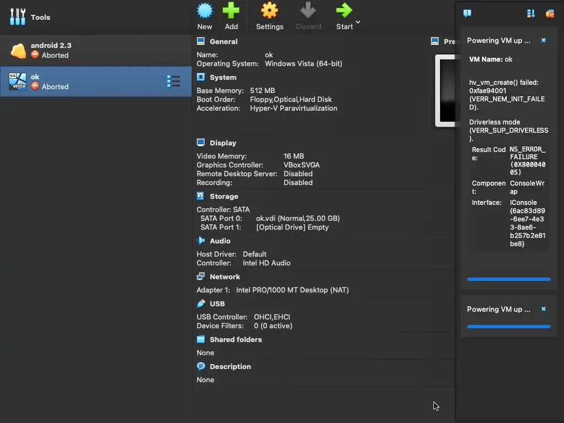Expand the Start button dropdown arrow
564x423 pixels.
point(358,22)
